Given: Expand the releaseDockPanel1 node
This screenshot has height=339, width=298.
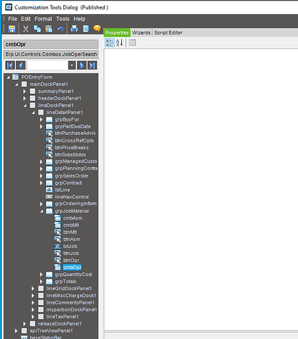Looking at the screenshot, I should click(24, 324).
